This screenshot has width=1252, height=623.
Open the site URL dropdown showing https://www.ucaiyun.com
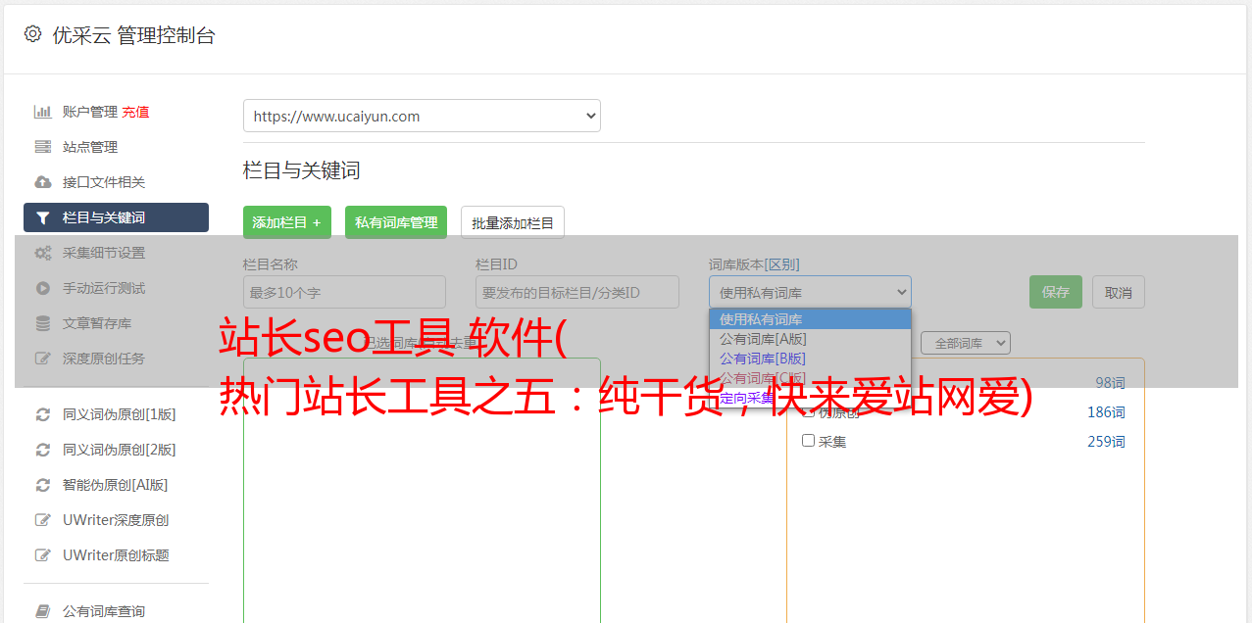tap(422, 116)
